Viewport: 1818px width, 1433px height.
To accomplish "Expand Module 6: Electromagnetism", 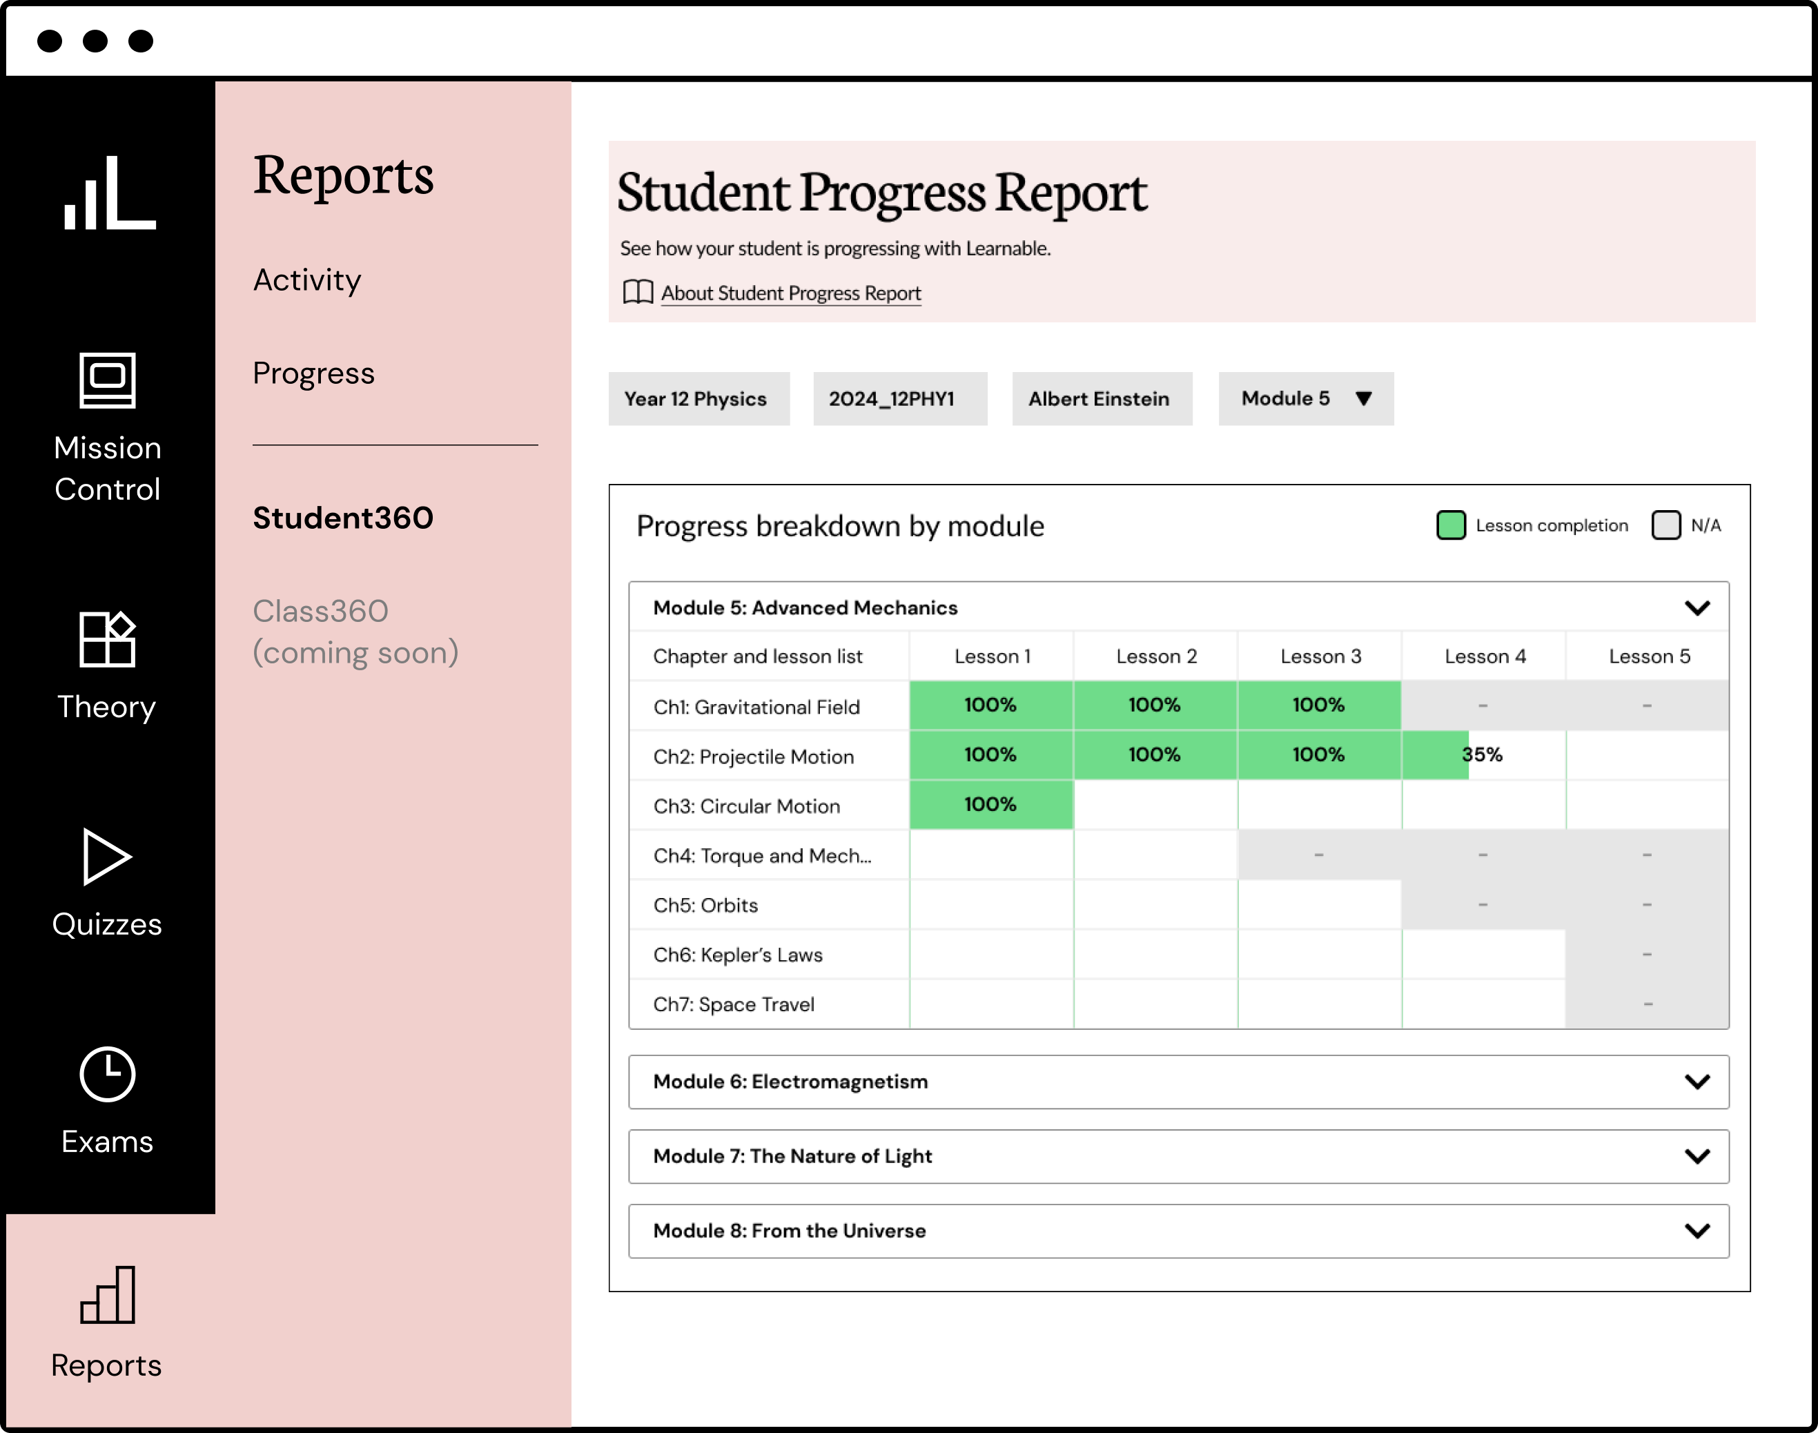I will coord(1697,1082).
